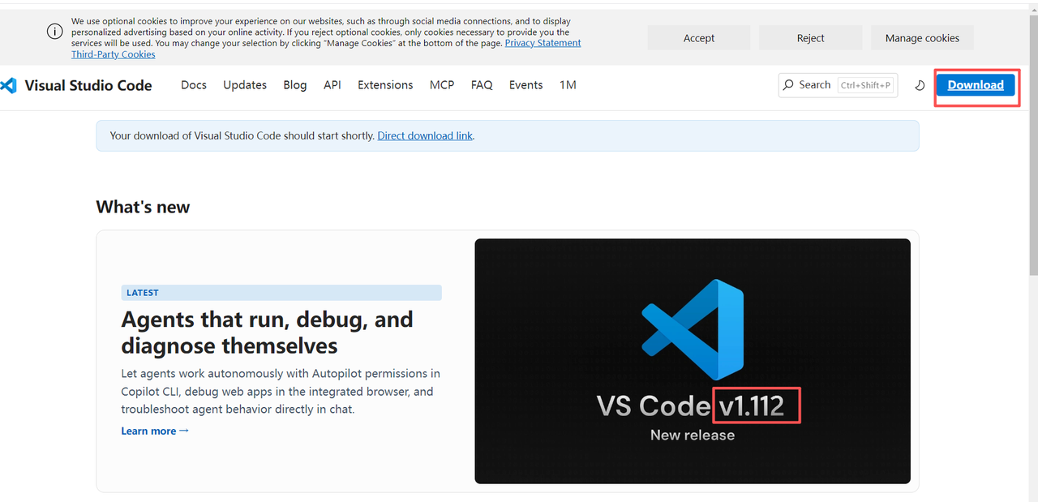Click the Visual Studio Code logo icon
This screenshot has width=1038, height=502.
pyautogui.click(x=8, y=85)
